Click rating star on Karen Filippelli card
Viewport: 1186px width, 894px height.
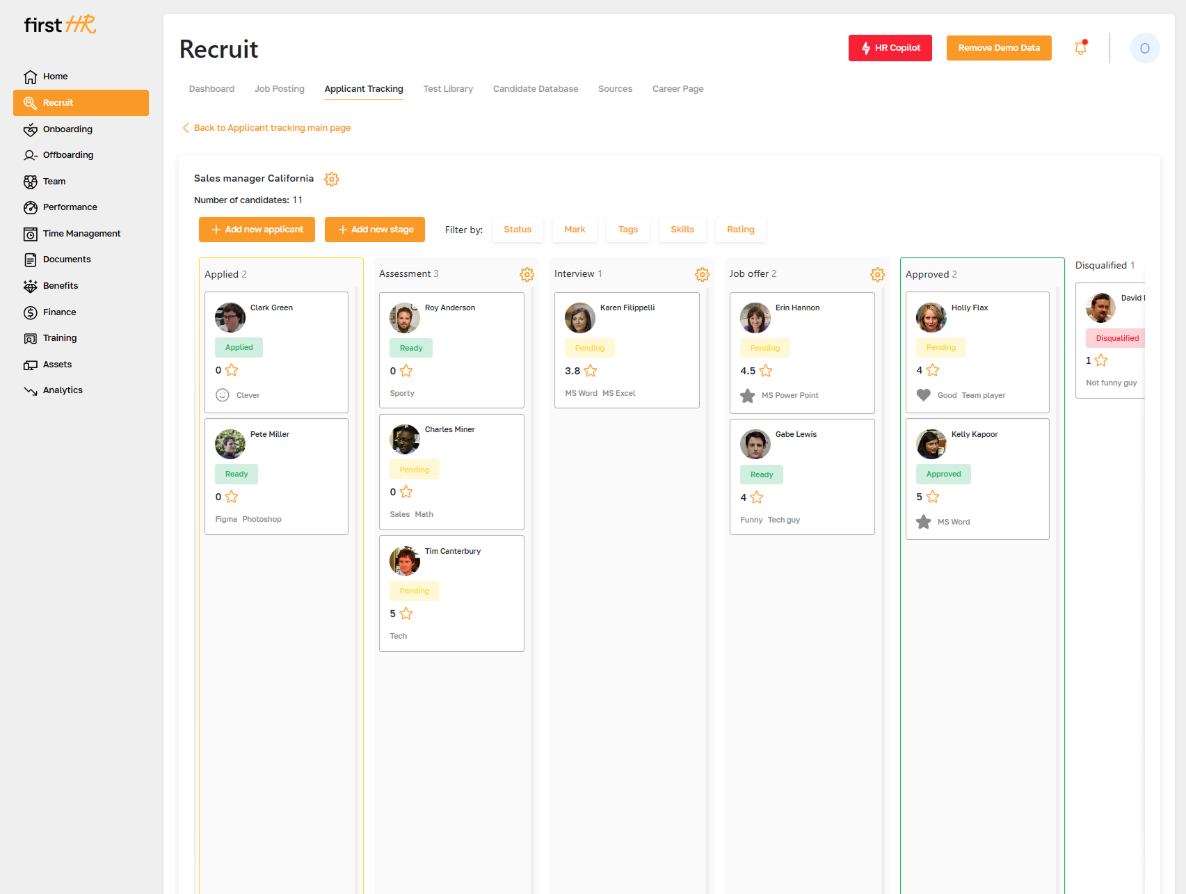point(591,371)
